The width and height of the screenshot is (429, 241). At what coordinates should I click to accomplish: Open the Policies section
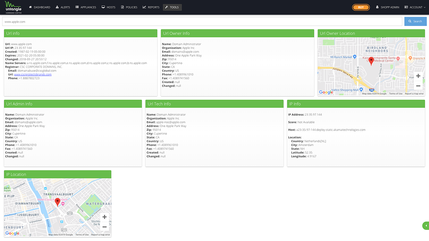[x=129, y=7]
